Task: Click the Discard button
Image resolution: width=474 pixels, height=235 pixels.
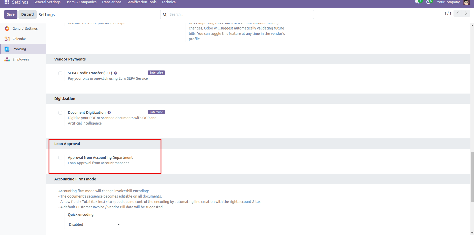Action: [27, 14]
